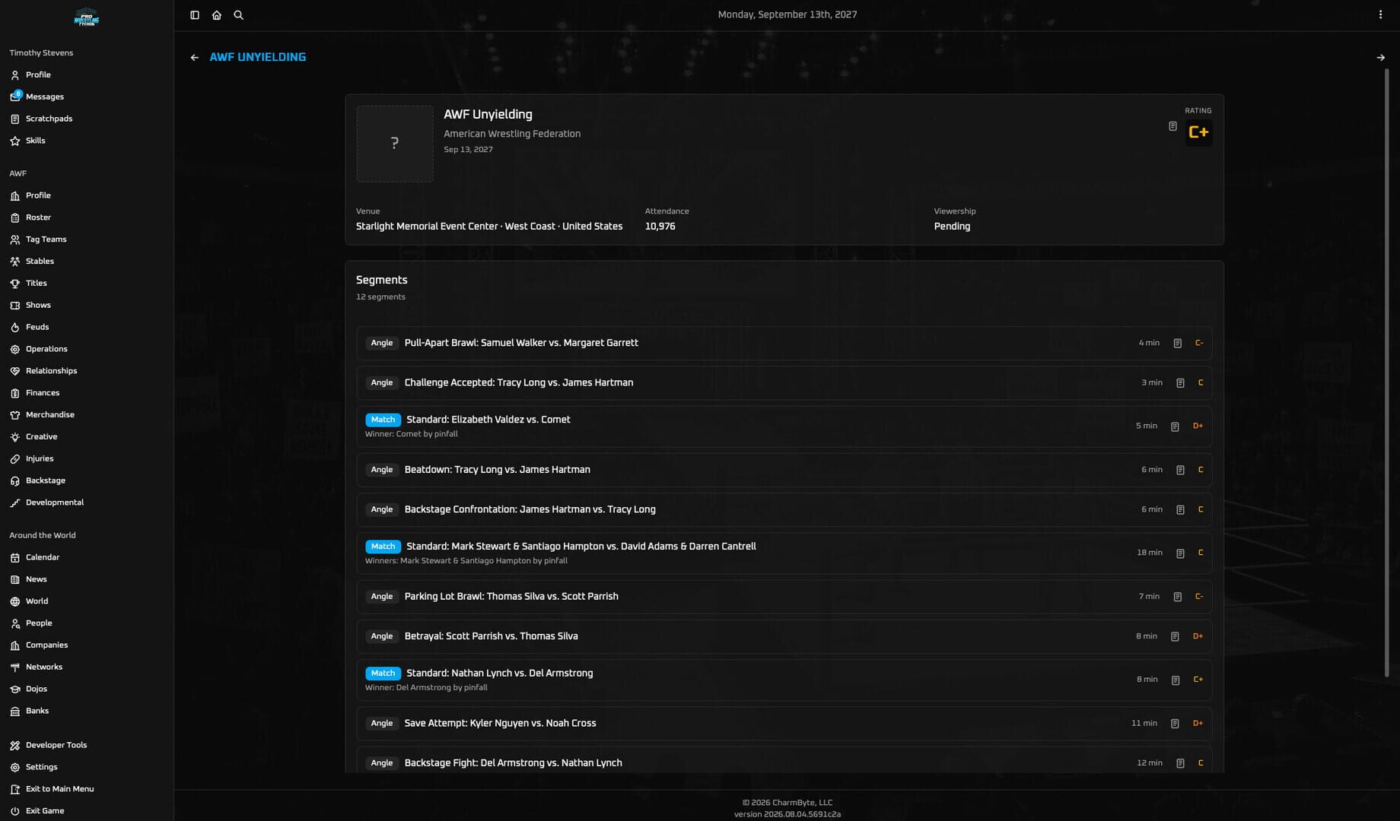The width and height of the screenshot is (1400, 821).
Task: Select Backstage Fight: Del Armstrong vs. Nathan Lynch
Action: click(x=784, y=760)
